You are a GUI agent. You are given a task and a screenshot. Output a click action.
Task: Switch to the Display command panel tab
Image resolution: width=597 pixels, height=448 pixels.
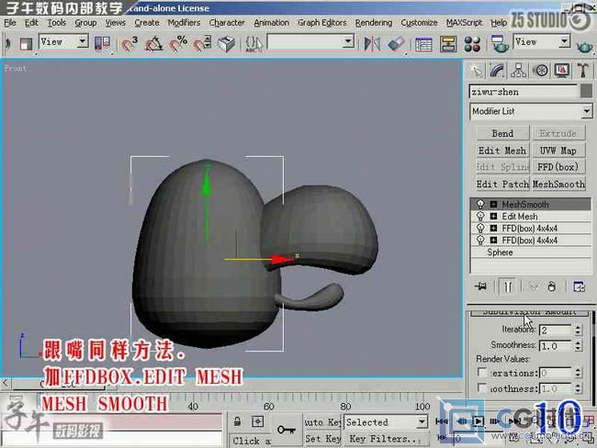(x=562, y=71)
